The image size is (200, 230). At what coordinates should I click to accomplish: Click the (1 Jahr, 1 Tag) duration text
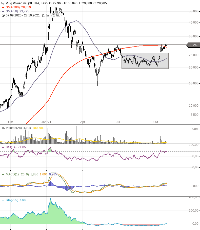[x=52, y=15]
